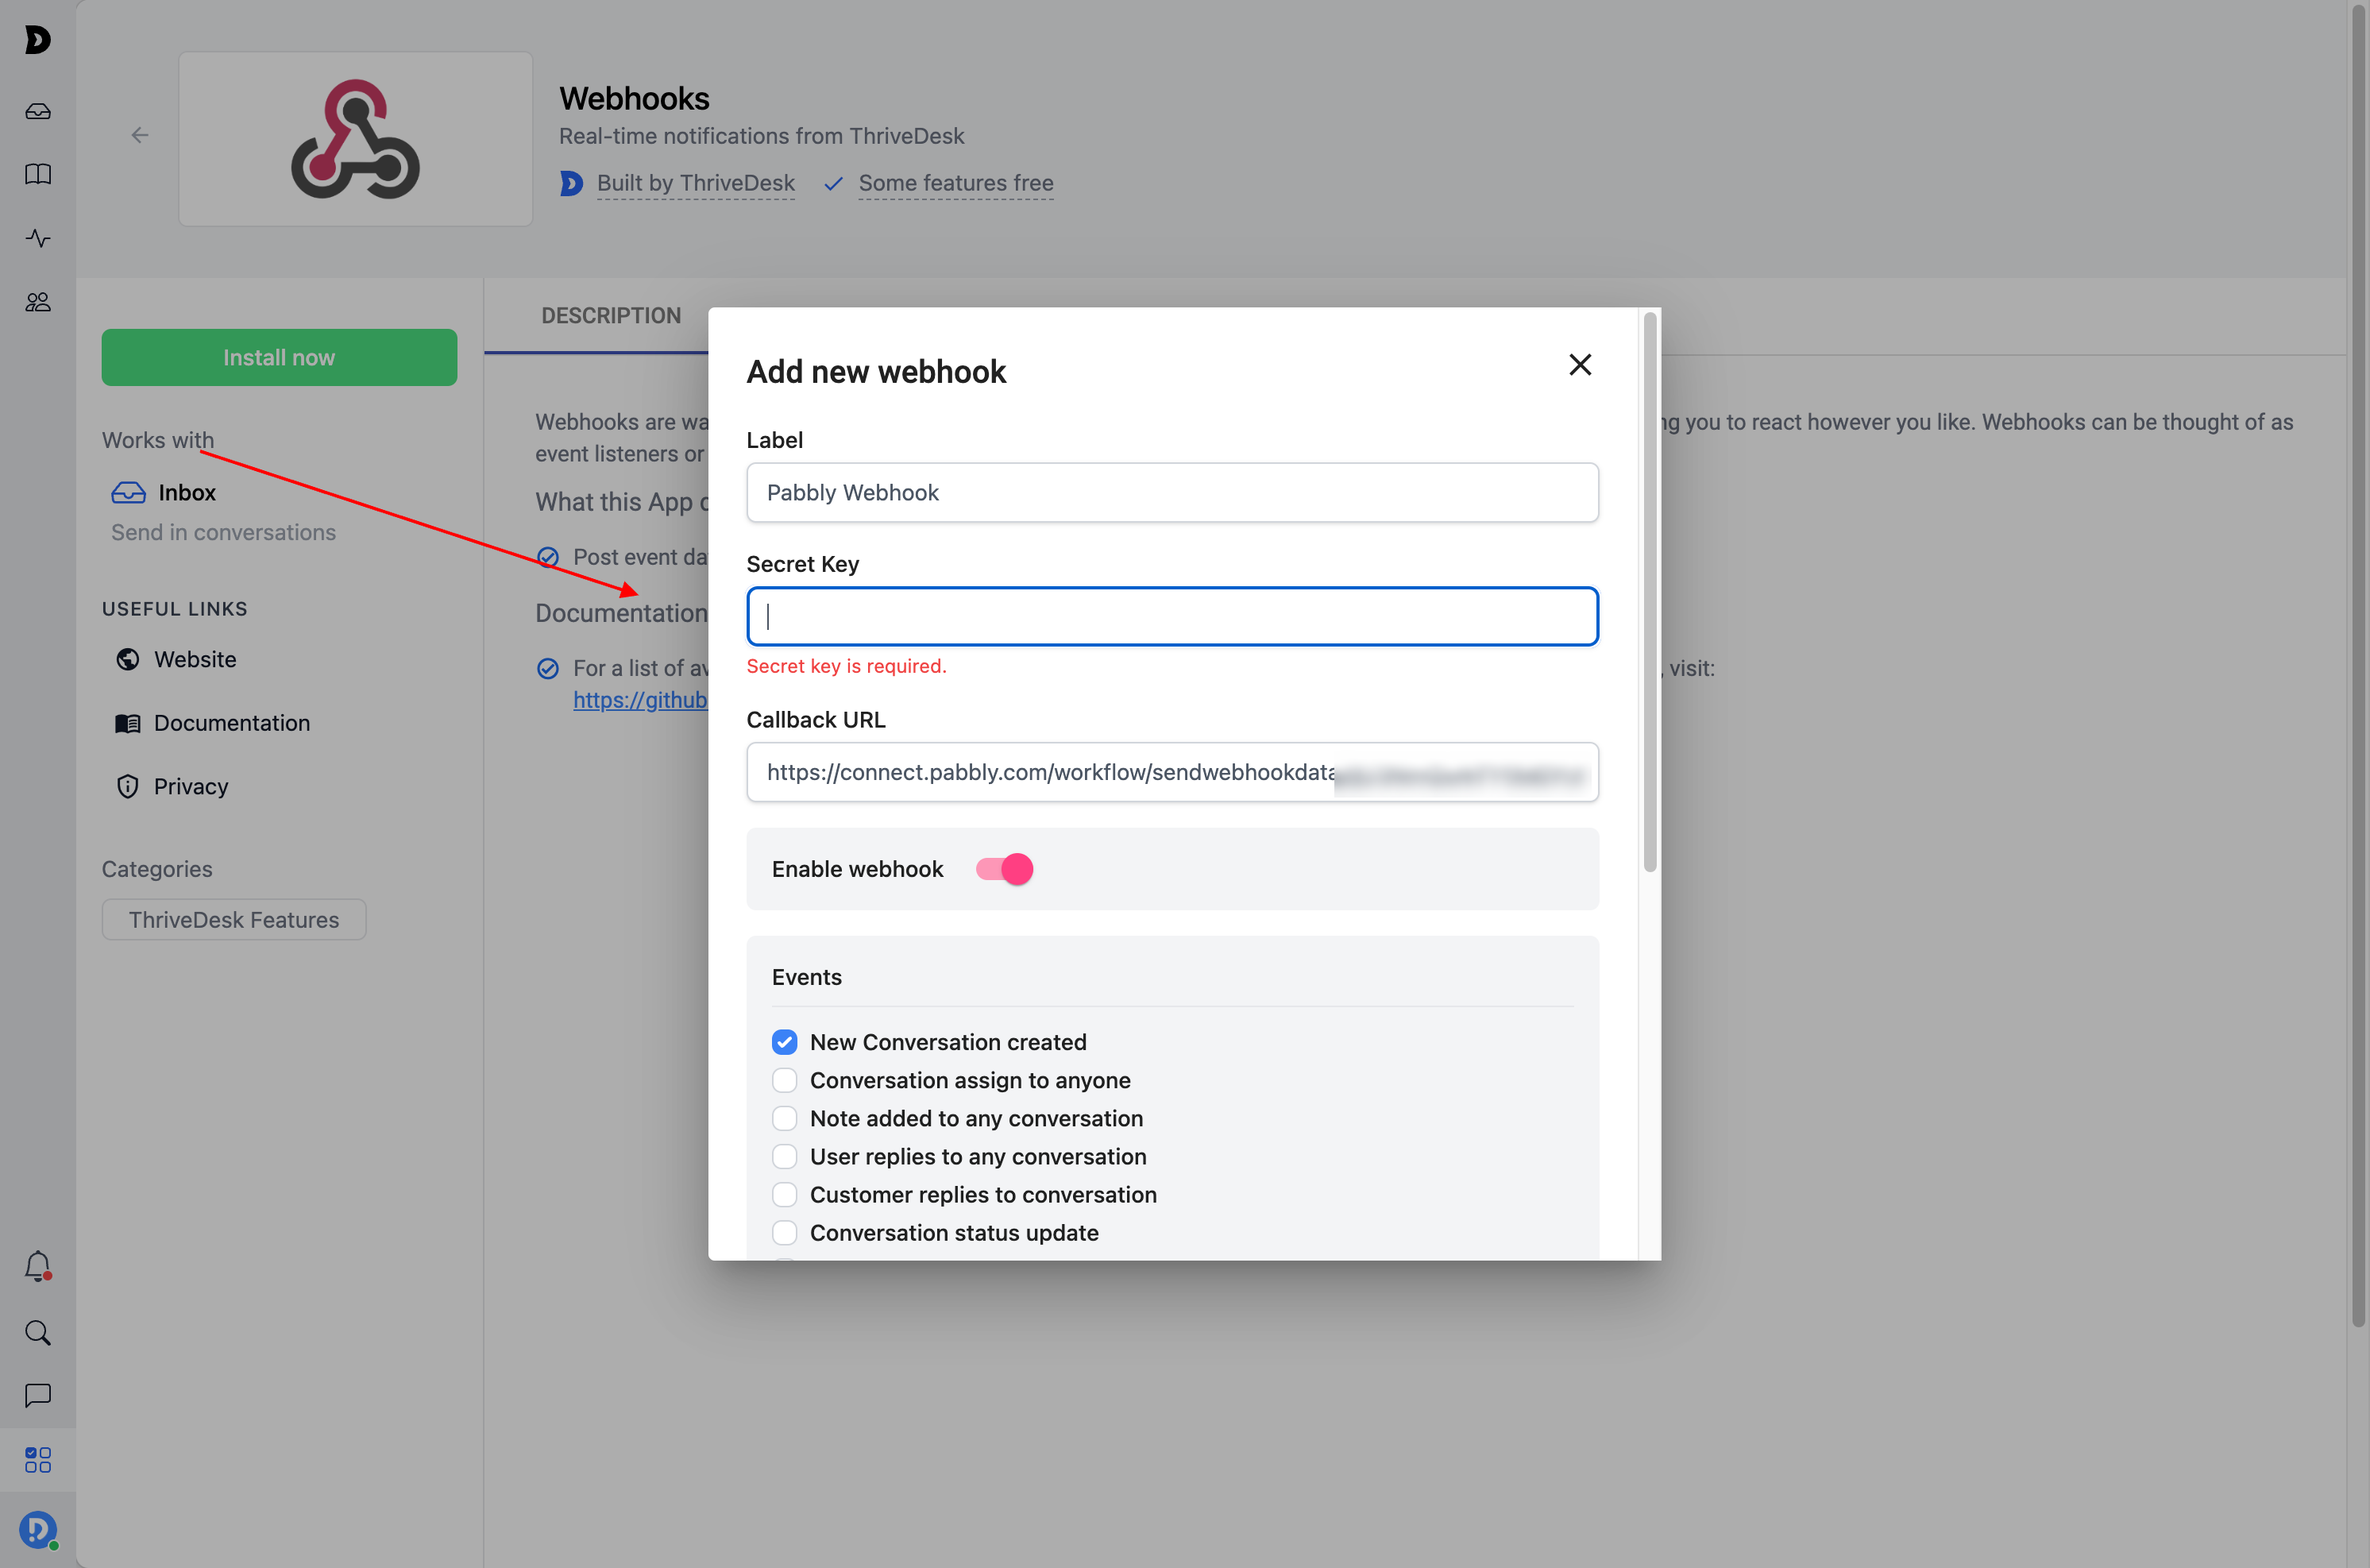Click the user avatar at sidebar bottom
The width and height of the screenshot is (2370, 1568).
coord(38,1530)
